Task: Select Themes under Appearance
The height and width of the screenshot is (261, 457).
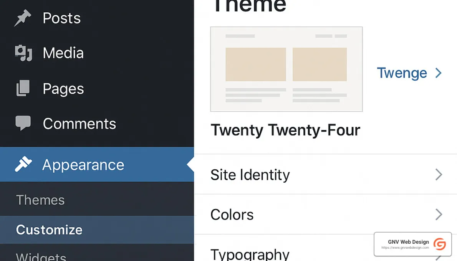Action: (x=40, y=200)
